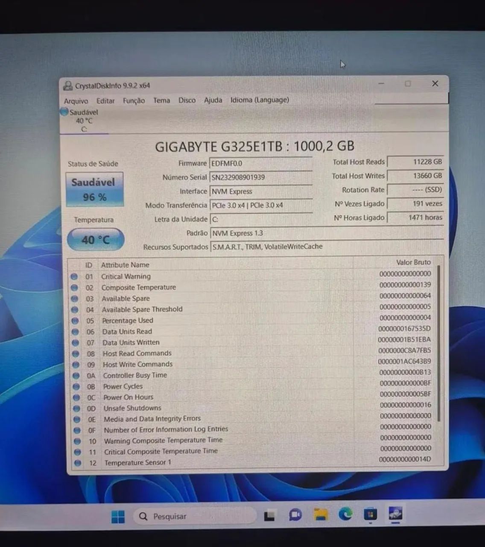
Task: Open the Função menu
Action: 134,101
